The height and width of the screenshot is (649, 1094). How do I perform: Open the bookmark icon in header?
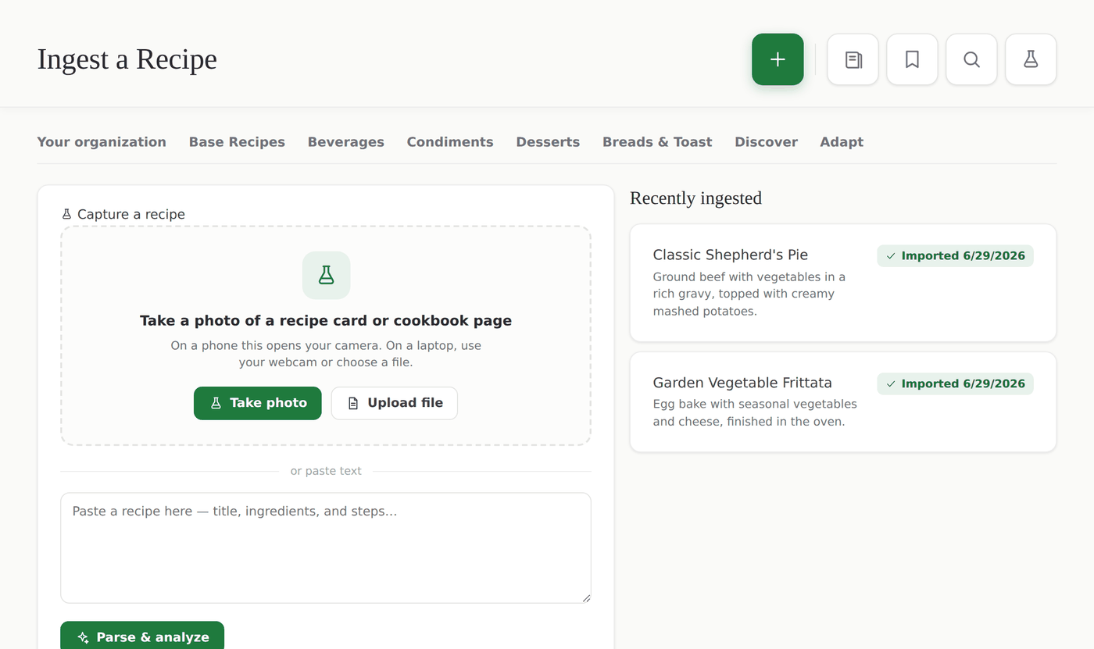tap(912, 59)
